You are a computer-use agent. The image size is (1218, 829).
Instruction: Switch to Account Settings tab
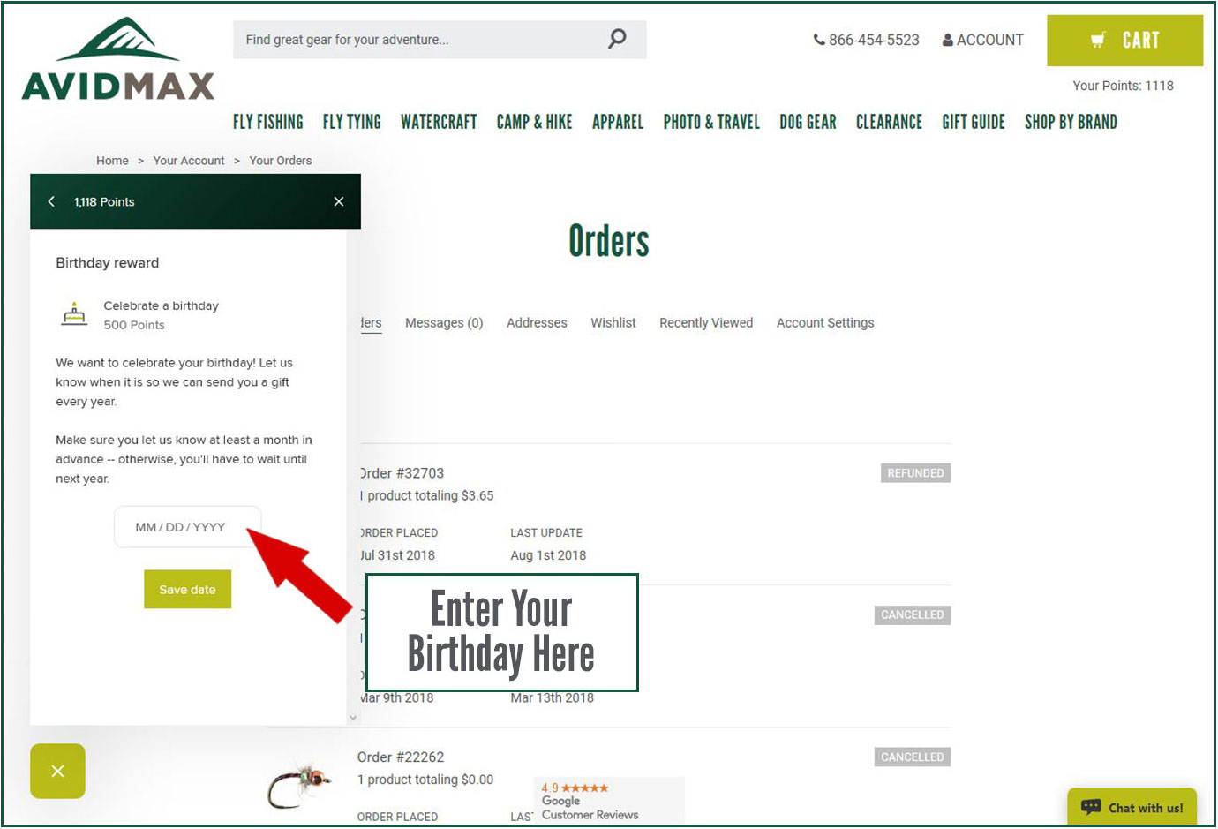[x=825, y=323]
